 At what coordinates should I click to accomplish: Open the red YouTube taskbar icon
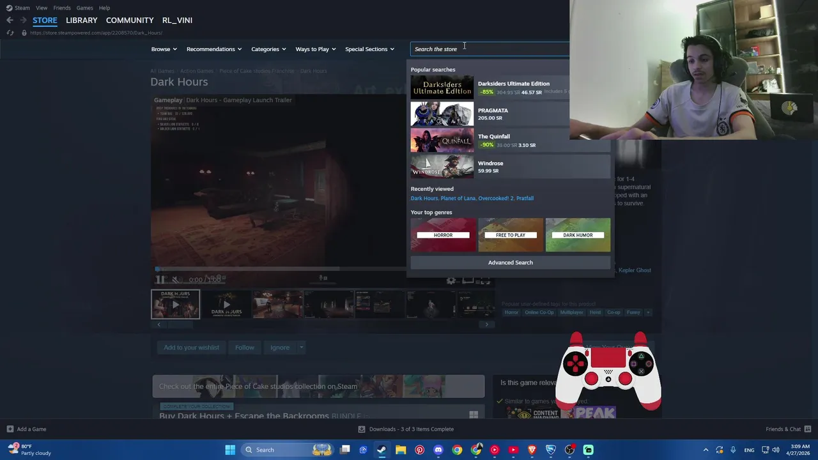513,450
